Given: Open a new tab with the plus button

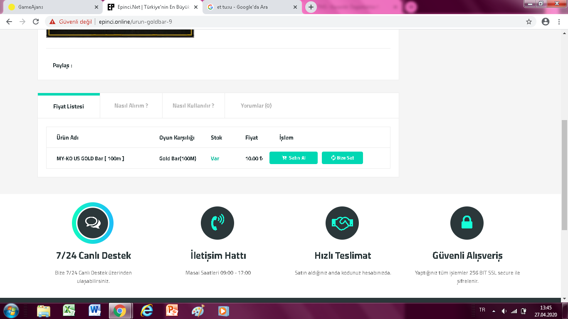Looking at the screenshot, I should [311, 7].
